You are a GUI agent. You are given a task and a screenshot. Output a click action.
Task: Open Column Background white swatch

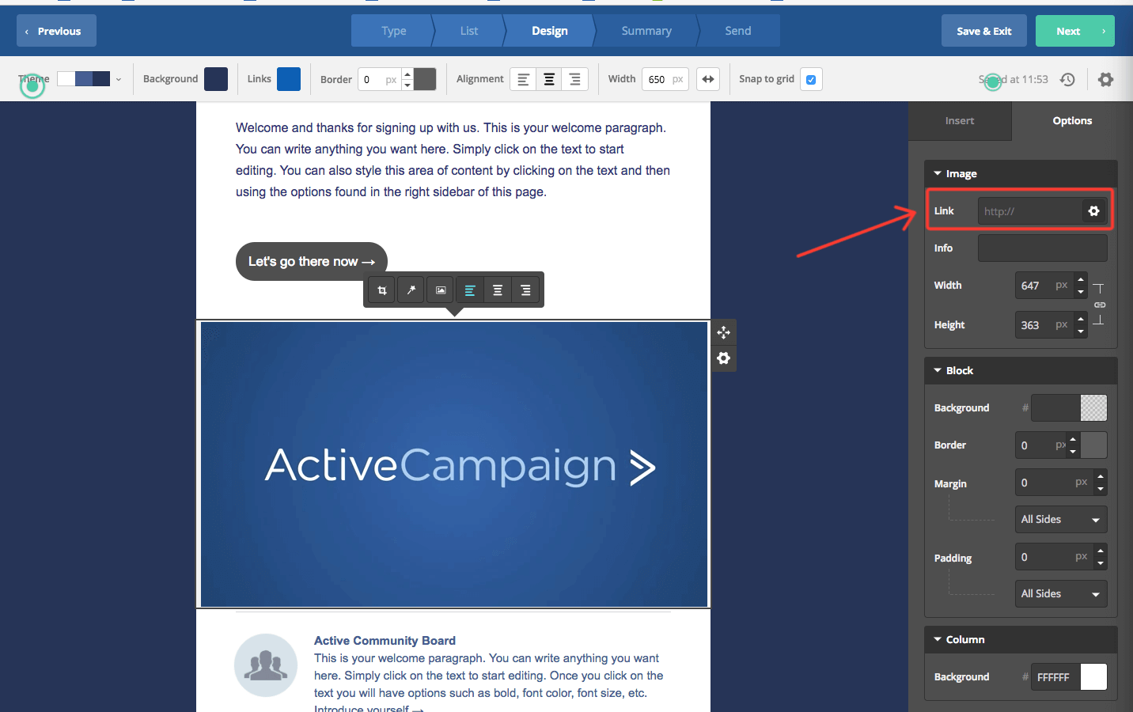(1093, 677)
